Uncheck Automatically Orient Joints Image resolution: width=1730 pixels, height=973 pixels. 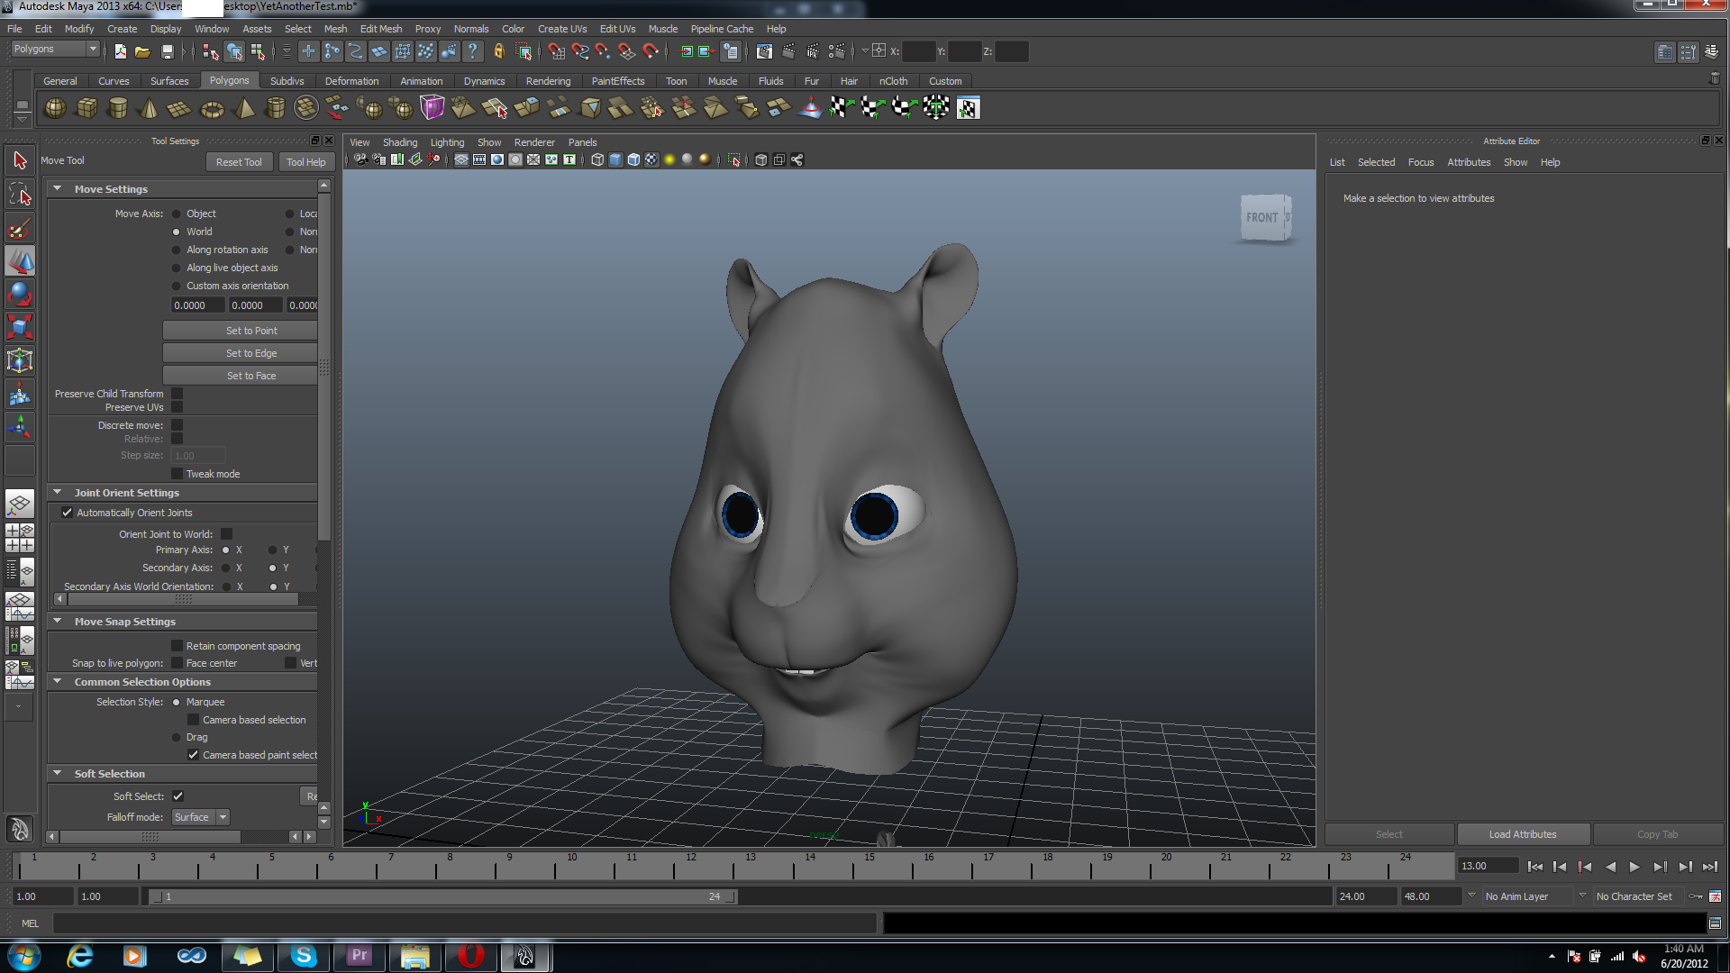point(67,513)
